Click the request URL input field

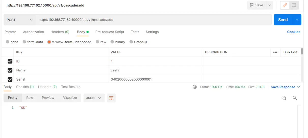[x=153, y=20]
